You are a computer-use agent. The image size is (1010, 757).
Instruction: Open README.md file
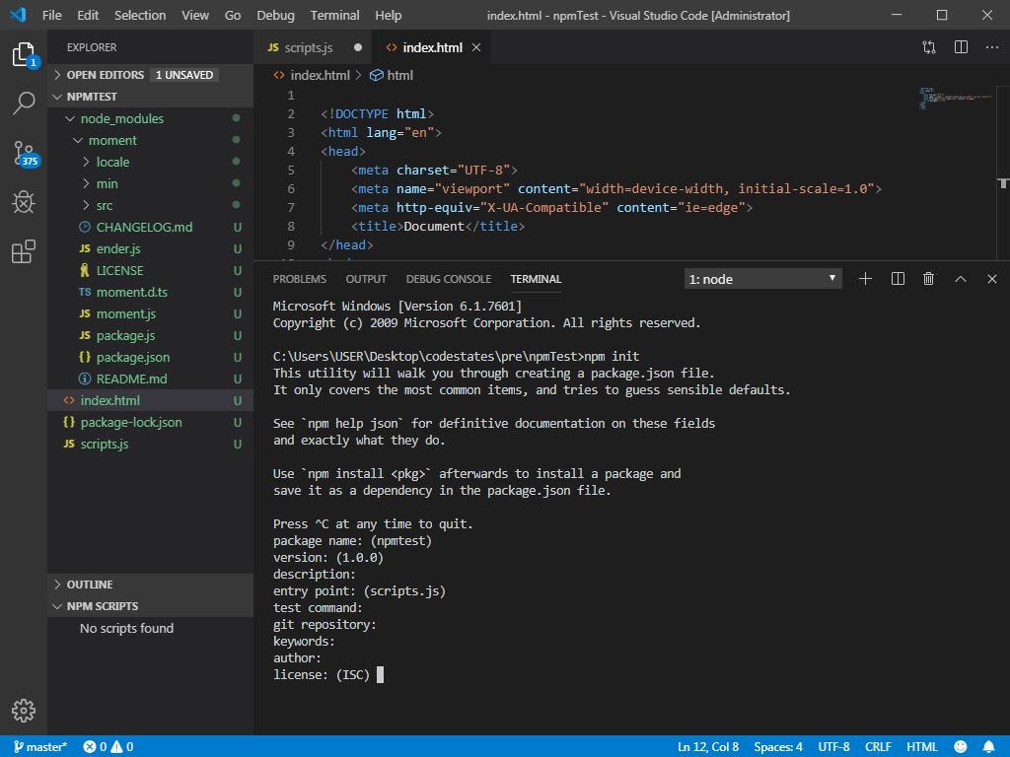tap(150, 378)
